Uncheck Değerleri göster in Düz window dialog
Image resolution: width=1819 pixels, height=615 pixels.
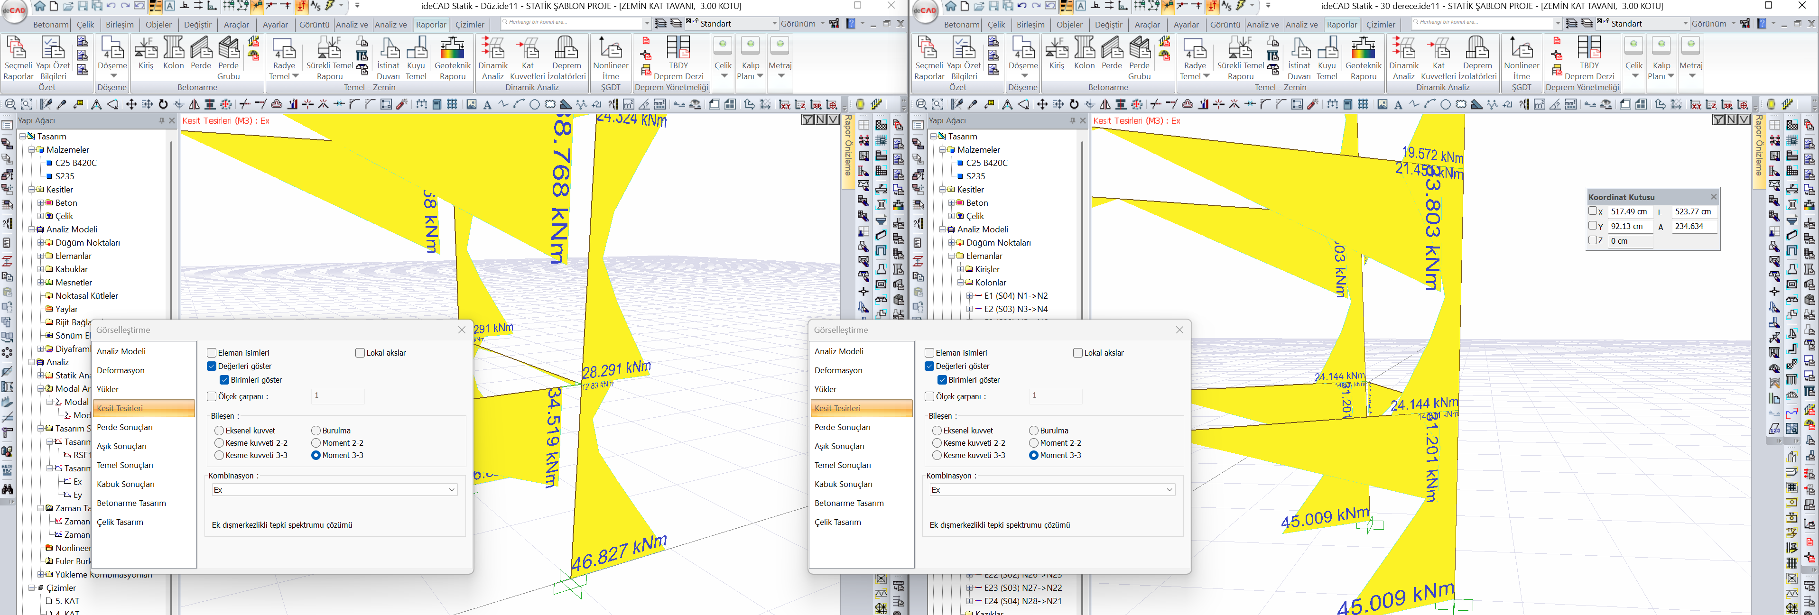pos(211,367)
